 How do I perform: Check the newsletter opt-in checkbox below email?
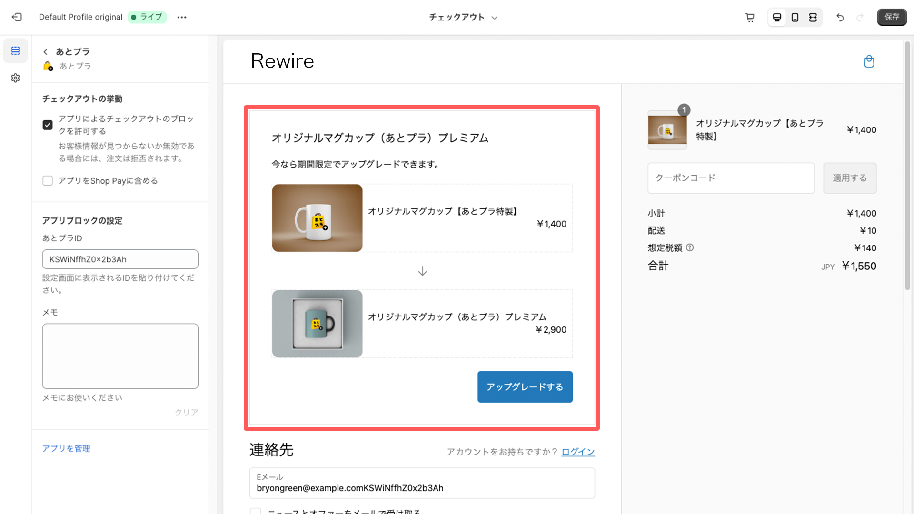pyautogui.click(x=256, y=511)
